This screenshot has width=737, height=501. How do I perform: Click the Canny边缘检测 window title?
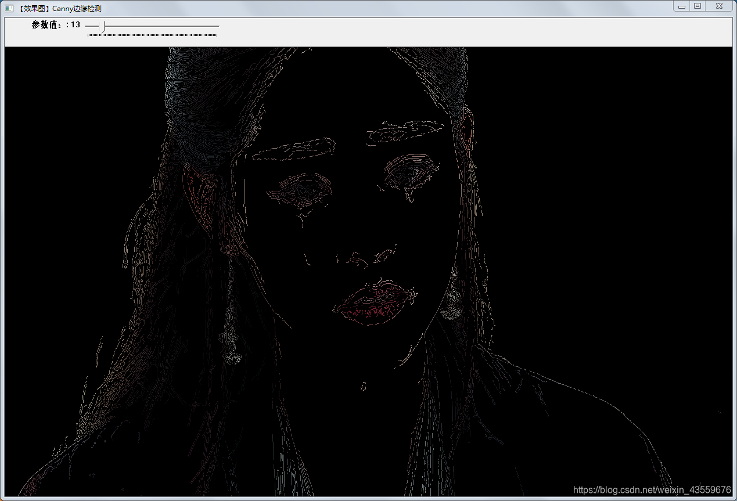pyautogui.click(x=60, y=9)
